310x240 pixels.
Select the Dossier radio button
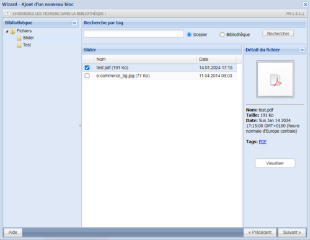(189, 35)
